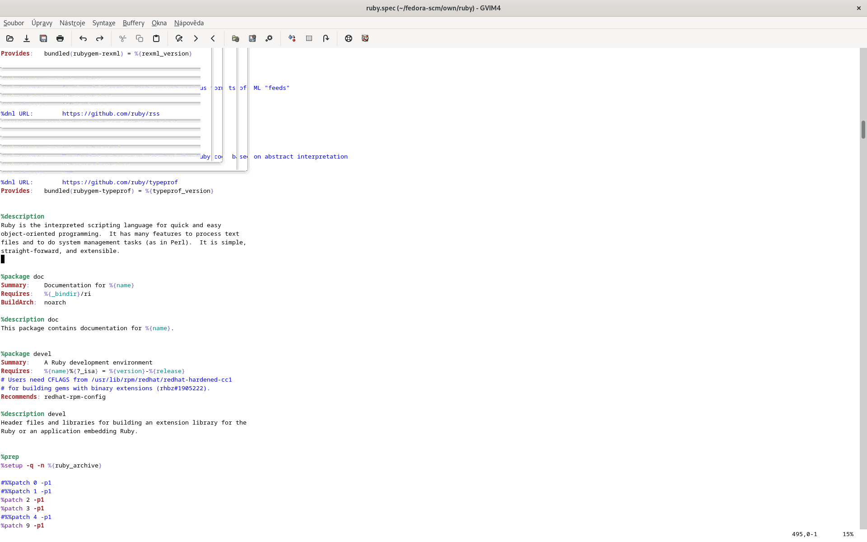Click the github.com/ruby/typeprof URL

point(120,182)
